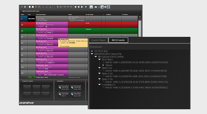Click the globe with red dot icon
This screenshot has height=114, width=207.
pyautogui.click(x=109, y=7)
